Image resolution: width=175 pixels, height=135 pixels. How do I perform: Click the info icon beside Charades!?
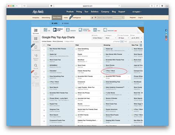pyautogui.click(x=48, y=71)
